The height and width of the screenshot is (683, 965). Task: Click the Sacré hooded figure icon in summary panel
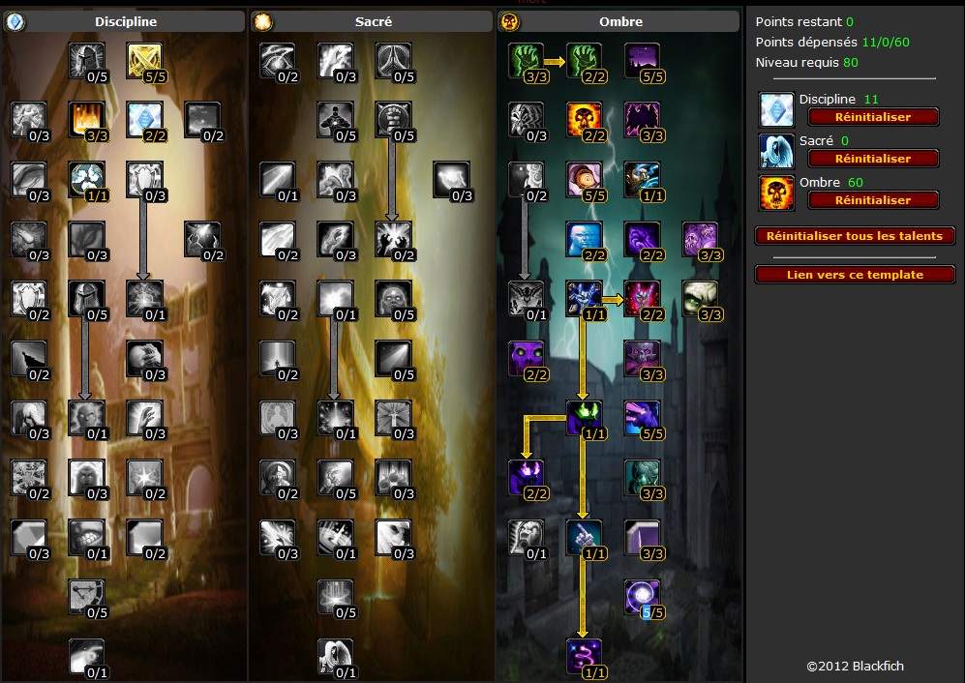[x=776, y=151]
